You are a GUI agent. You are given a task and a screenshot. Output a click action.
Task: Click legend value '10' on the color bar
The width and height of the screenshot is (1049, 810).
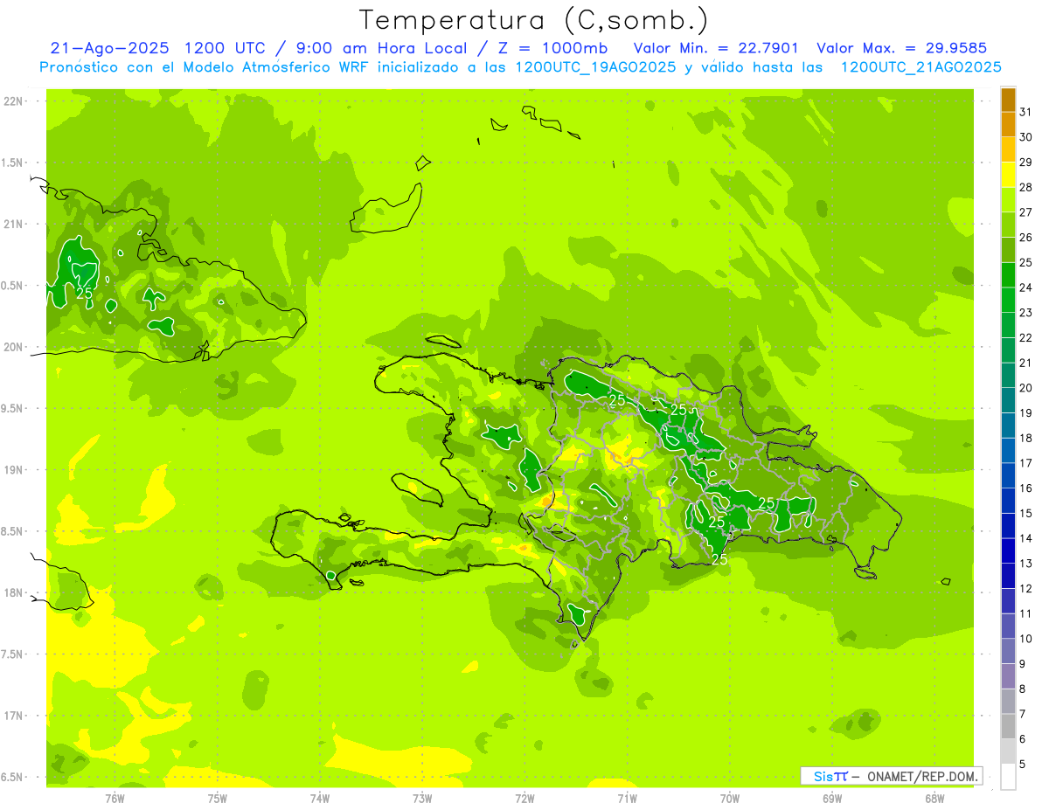point(1026,639)
